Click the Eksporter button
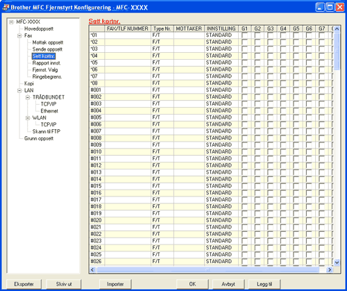347x291 pixels. coord(24,284)
